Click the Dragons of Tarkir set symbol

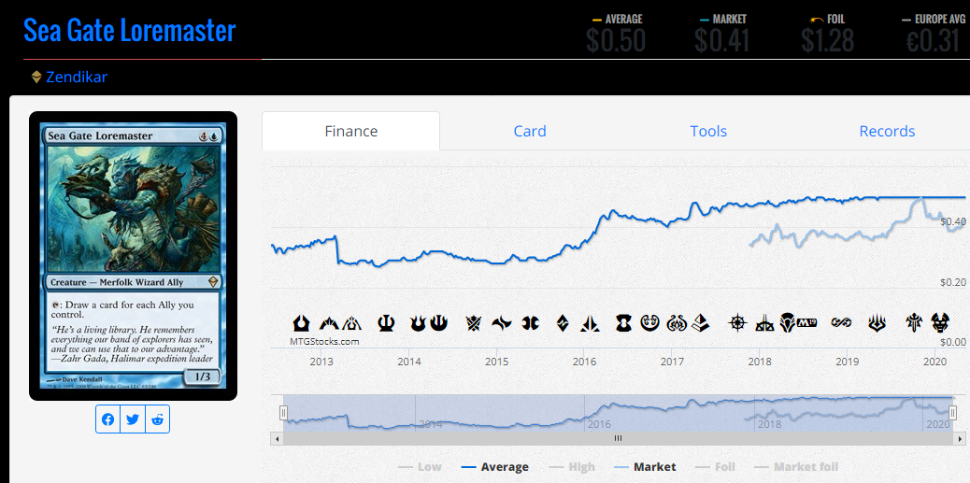coord(530,323)
